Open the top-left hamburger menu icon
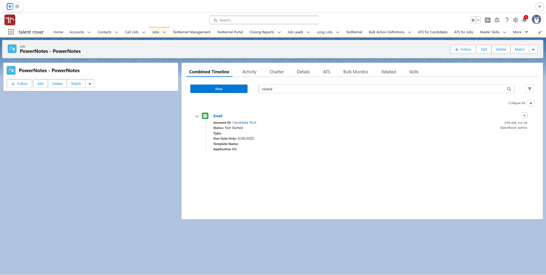546x275 pixels. coord(17,7)
